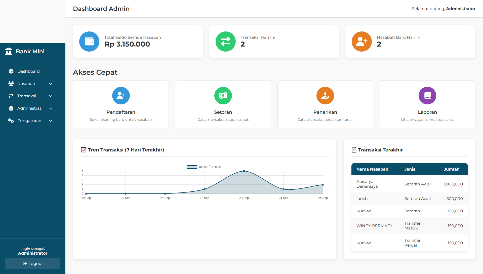Screen dimensions: 483x274
Task: Click the blue Pendaftaran user-plus icon
Action: (x=121, y=96)
